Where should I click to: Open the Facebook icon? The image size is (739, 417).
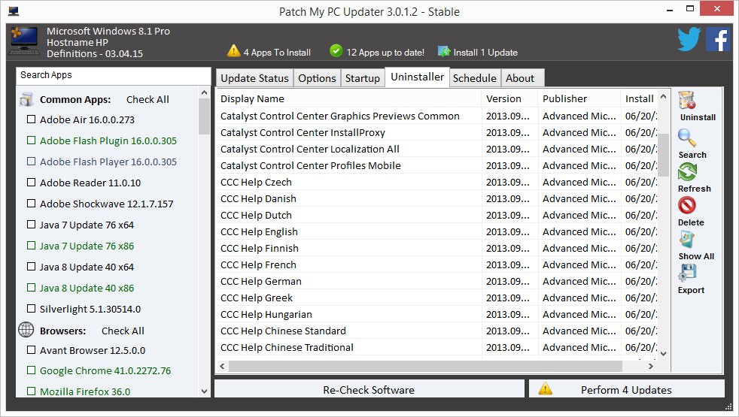pos(718,39)
